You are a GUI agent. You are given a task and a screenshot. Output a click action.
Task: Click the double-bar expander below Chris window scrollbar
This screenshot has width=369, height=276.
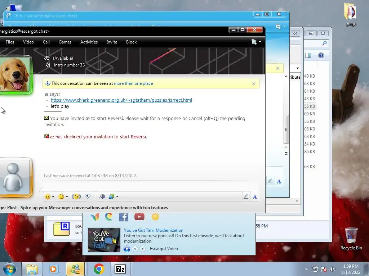click(x=286, y=153)
